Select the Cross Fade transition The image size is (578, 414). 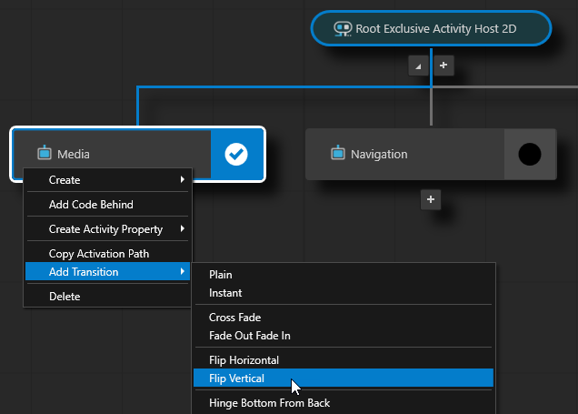coord(344,317)
